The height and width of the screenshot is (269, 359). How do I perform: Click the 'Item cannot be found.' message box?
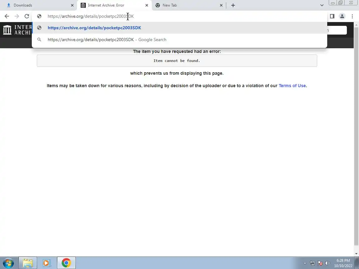click(x=177, y=61)
